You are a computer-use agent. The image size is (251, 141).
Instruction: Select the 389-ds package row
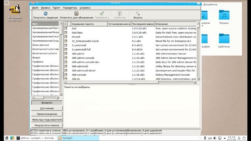(130, 79)
